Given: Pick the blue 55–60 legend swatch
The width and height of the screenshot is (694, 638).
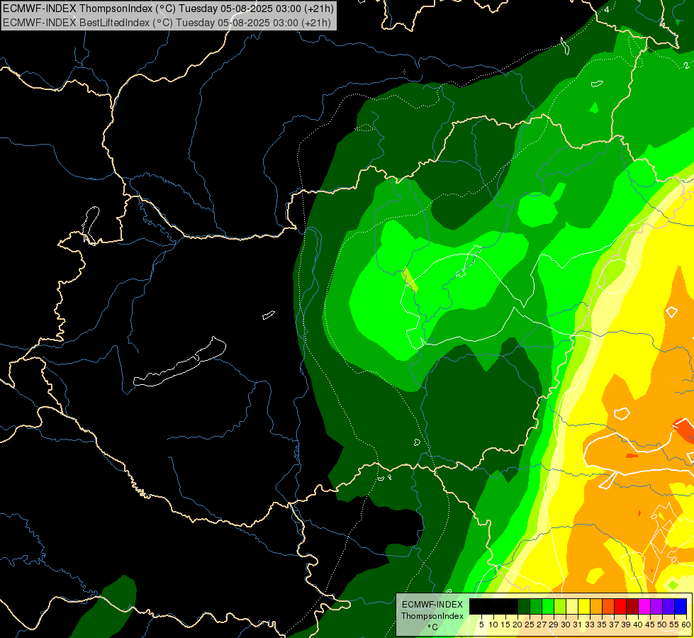Looking at the screenshot, I should tap(681, 607).
